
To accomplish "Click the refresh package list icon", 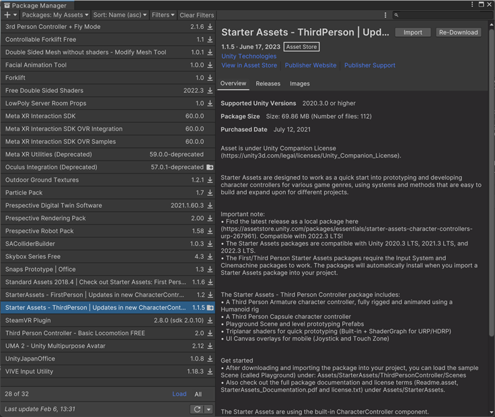I will pyautogui.click(x=197, y=409).
